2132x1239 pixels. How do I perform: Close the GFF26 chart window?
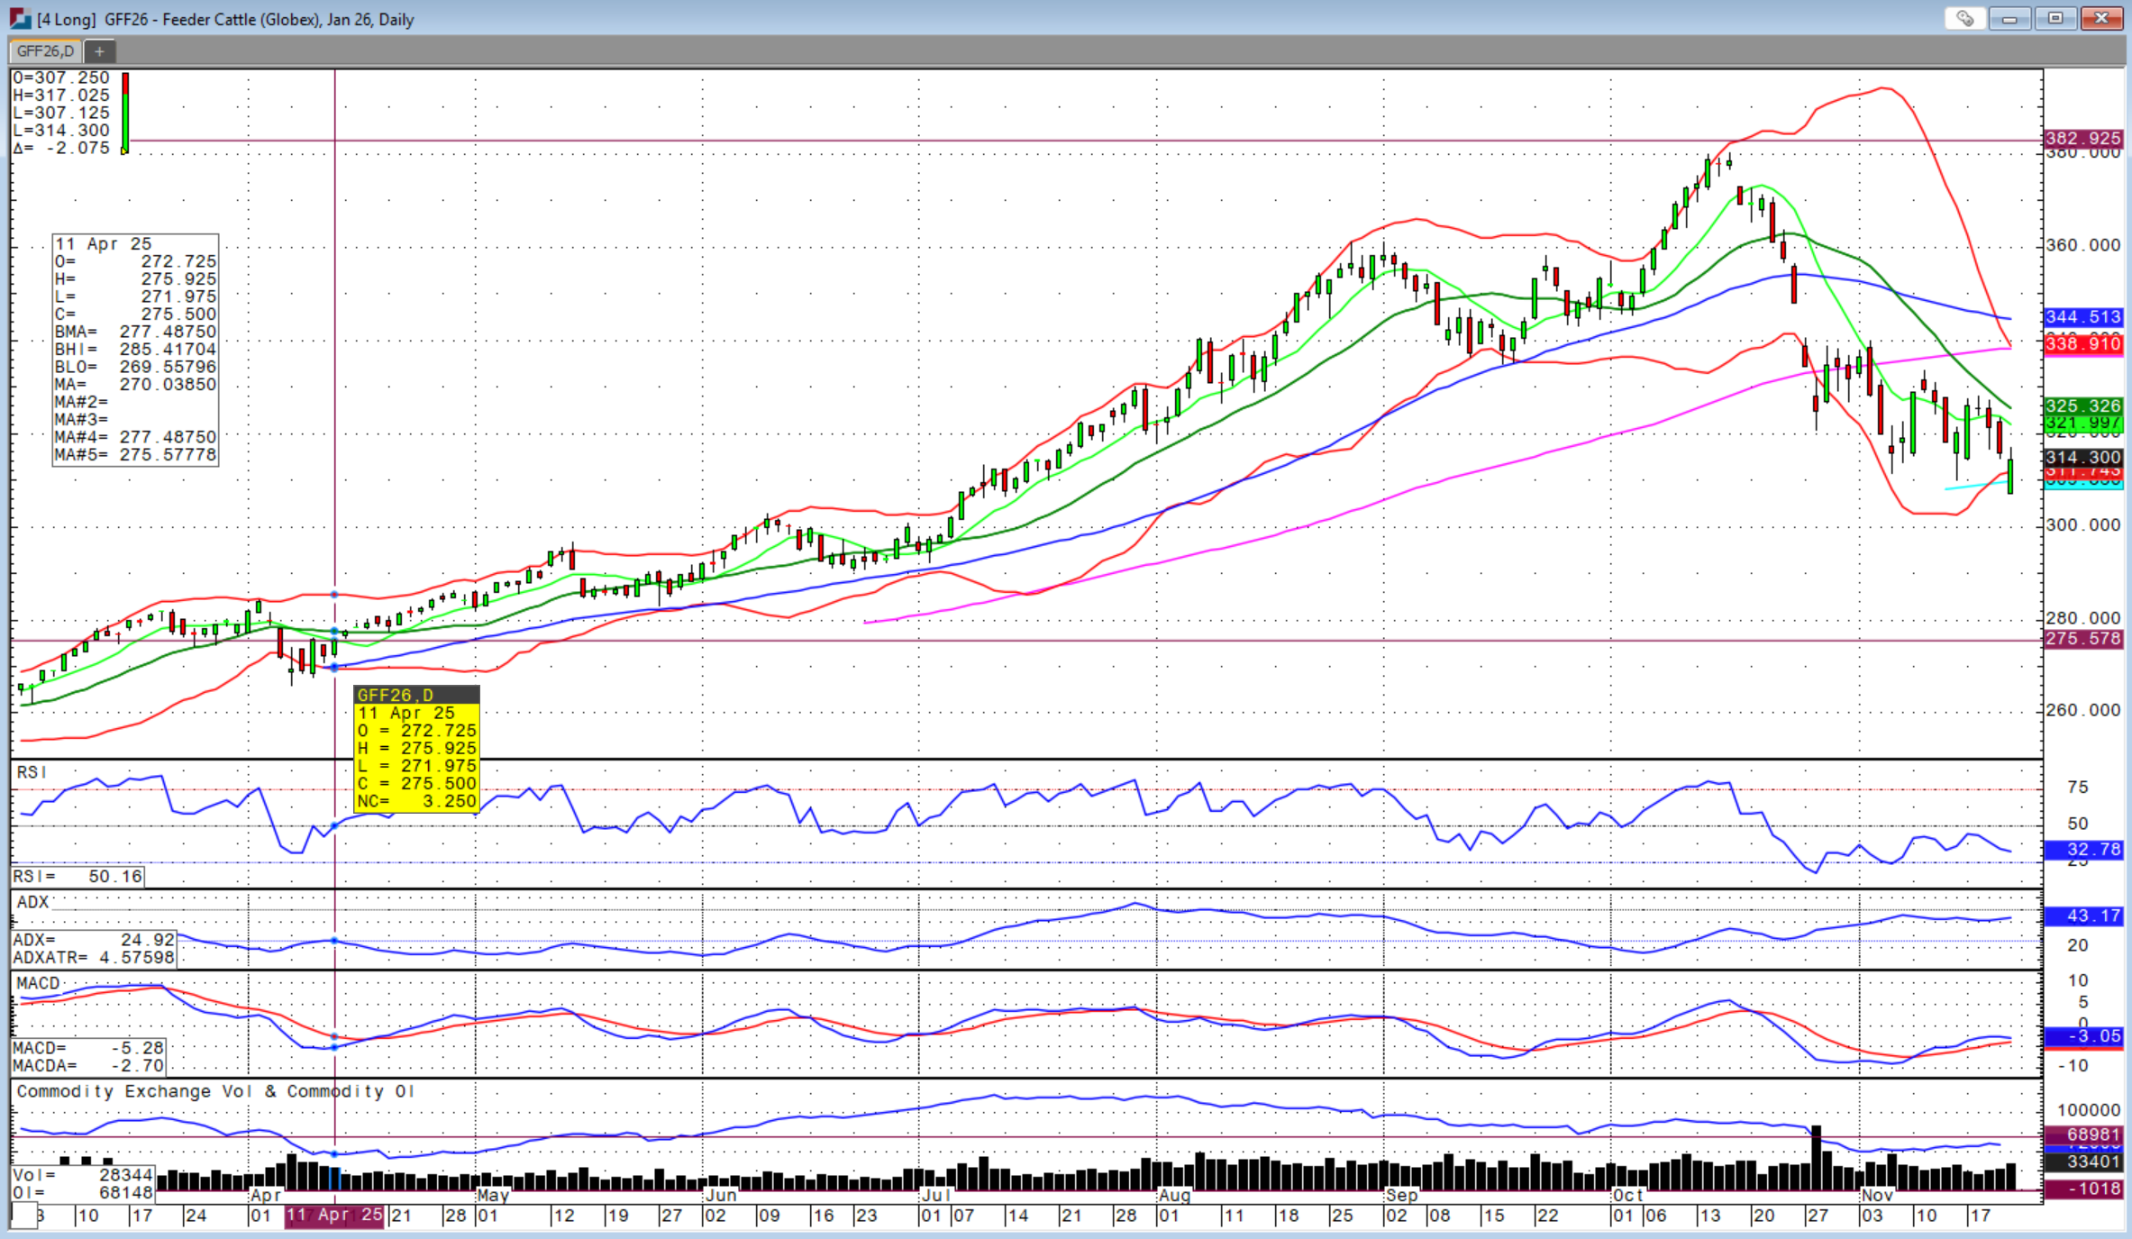(2102, 18)
